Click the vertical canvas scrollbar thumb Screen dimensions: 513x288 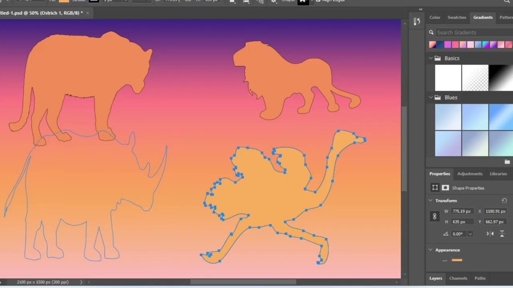click(x=404, y=149)
